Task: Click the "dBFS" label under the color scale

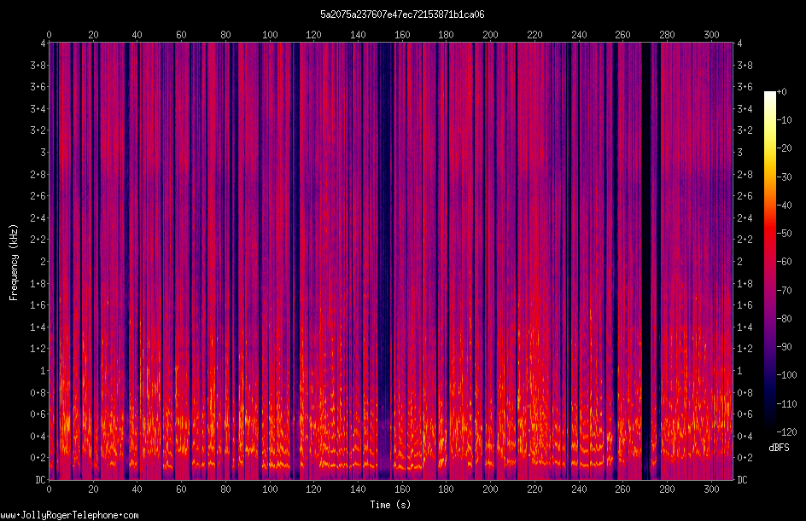Action: coord(779,448)
